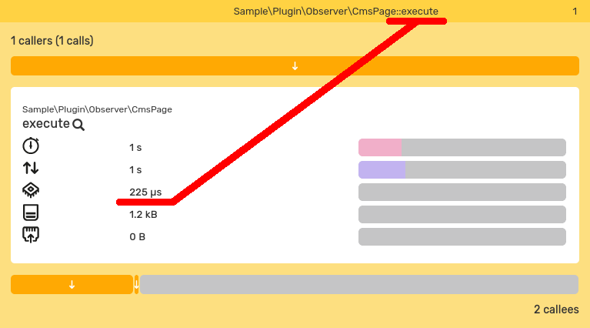Click the '1 s' wall time value
This screenshot has height=328, width=590.
[x=135, y=148]
